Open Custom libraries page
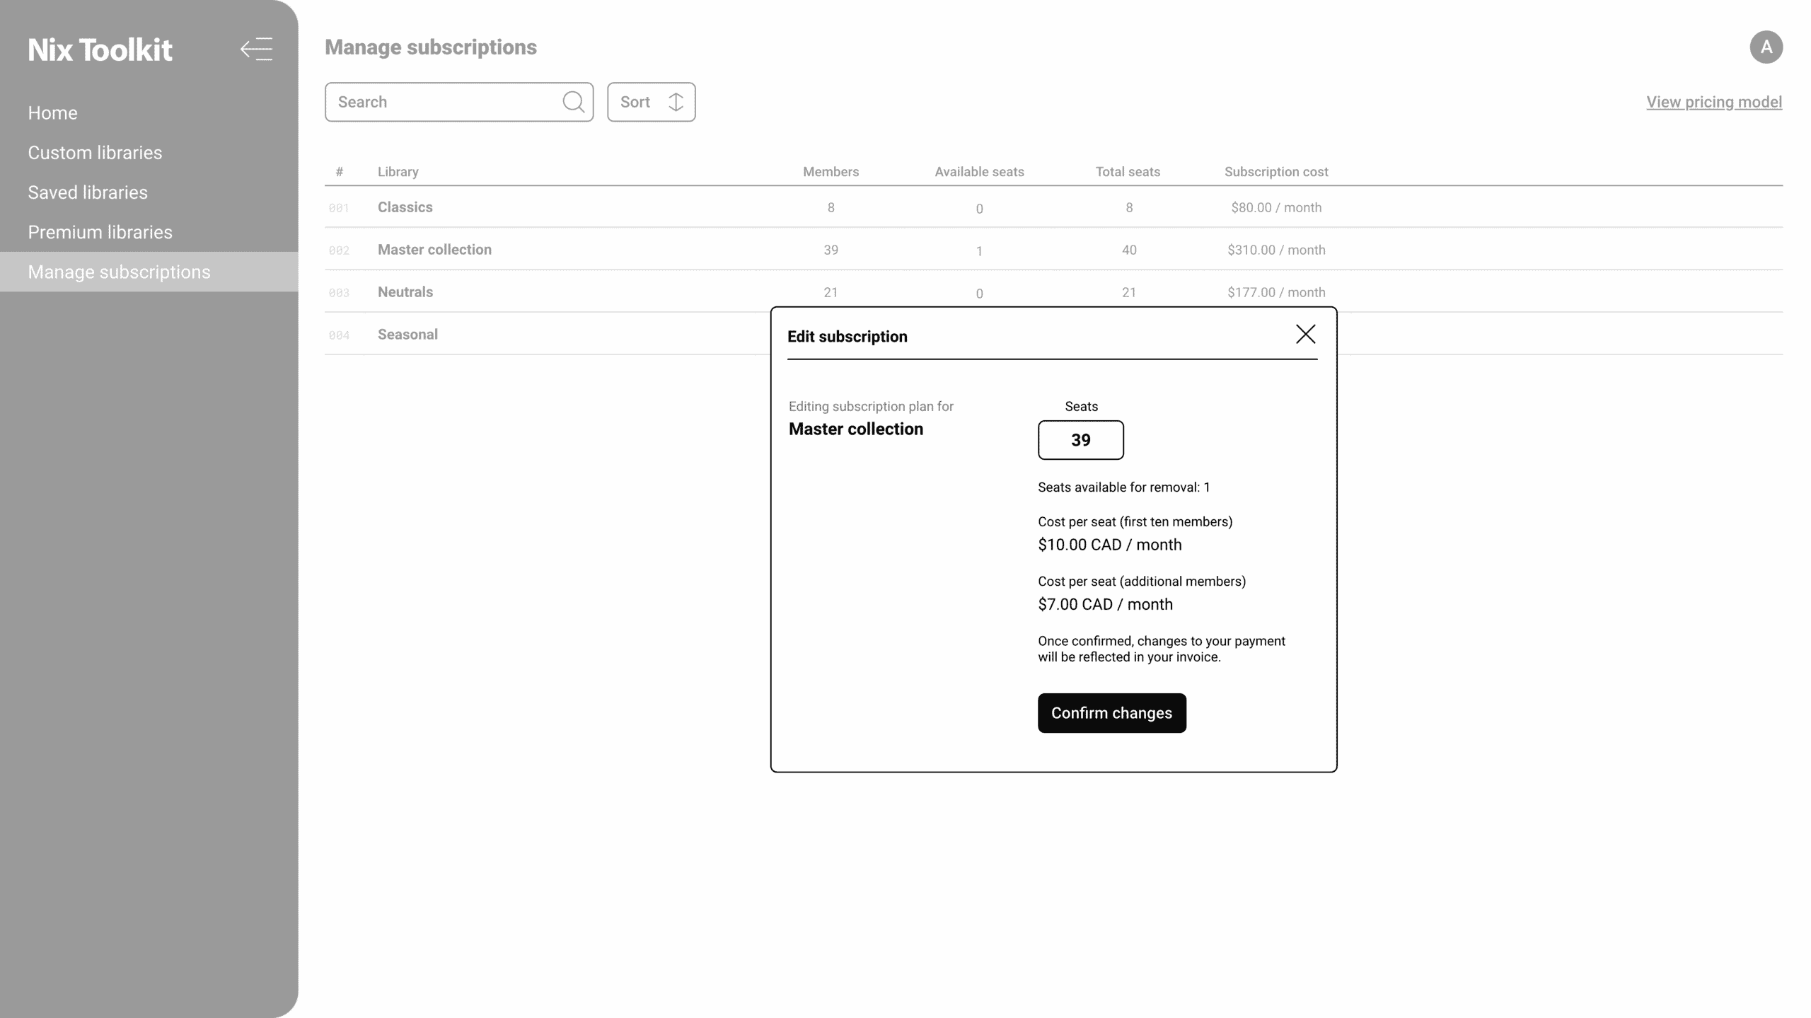This screenshot has width=1811, height=1018. pyautogui.click(x=95, y=153)
